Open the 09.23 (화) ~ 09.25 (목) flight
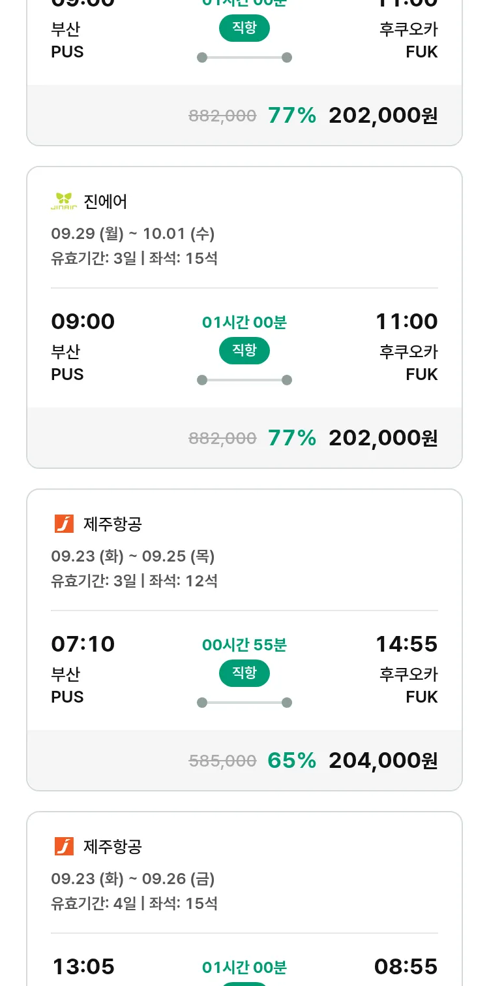Viewport: 489px width, 986px height. (133, 556)
